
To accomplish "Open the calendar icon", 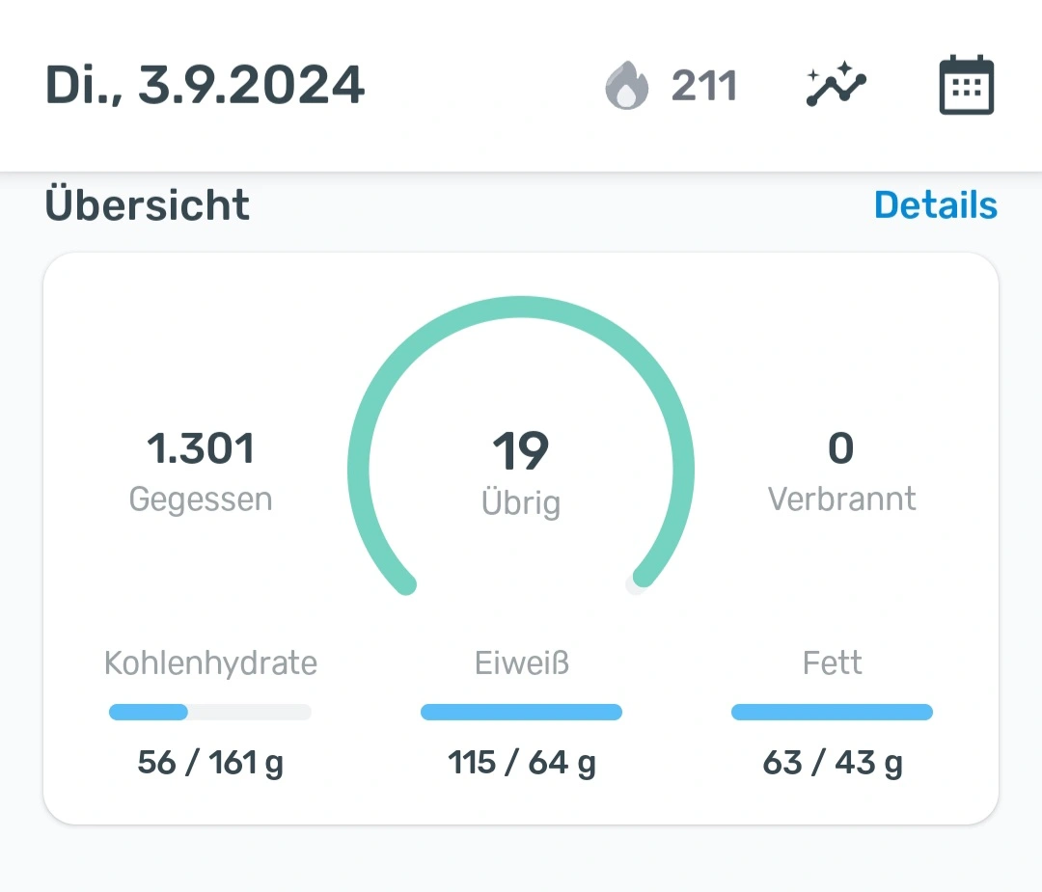I will (967, 87).
